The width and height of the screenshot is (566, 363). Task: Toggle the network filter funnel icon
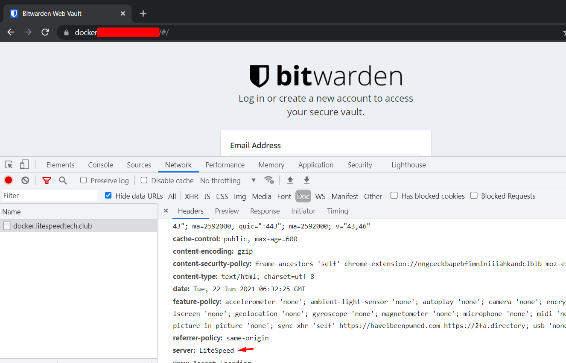click(47, 181)
